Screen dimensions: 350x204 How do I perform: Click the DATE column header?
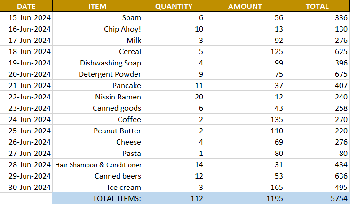click(x=26, y=6)
